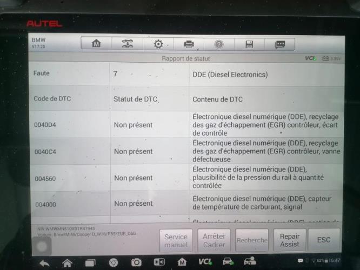
Task: Print the status report
Action: coord(189,44)
